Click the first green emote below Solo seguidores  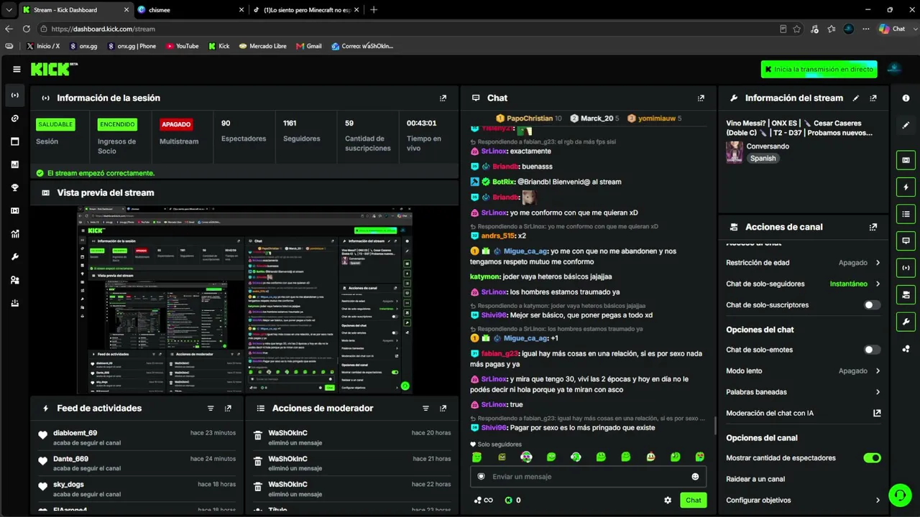(x=477, y=457)
